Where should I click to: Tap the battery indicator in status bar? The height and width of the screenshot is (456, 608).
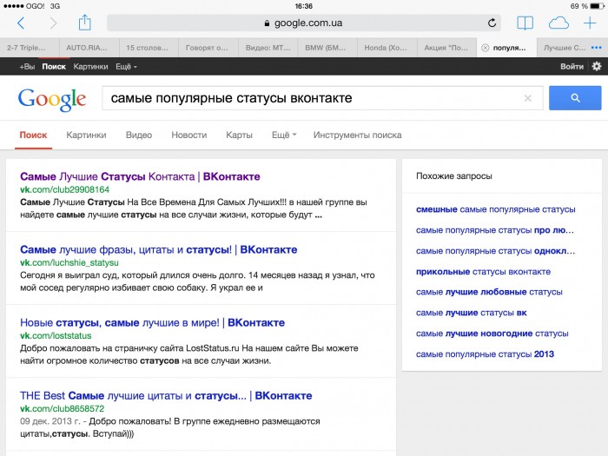[x=598, y=6]
